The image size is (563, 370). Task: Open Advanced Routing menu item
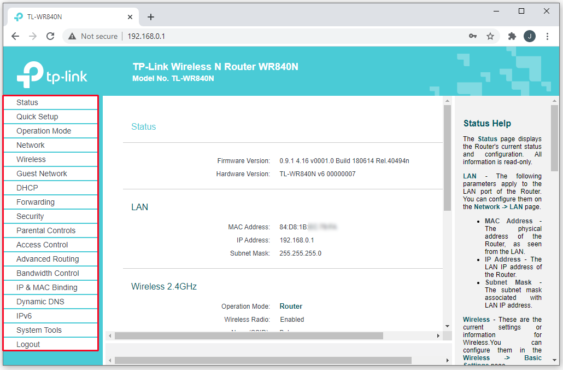(51, 259)
